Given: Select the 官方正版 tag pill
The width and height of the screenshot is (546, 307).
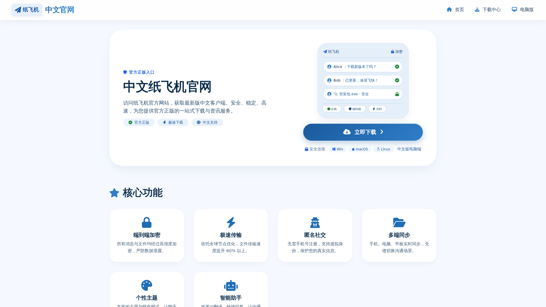Looking at the screenshot, I should coord(139,123).
